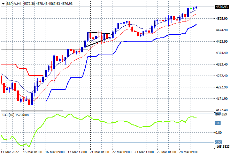
Task: Click the 17 Mar 17:00 time label
Action: 77,152
